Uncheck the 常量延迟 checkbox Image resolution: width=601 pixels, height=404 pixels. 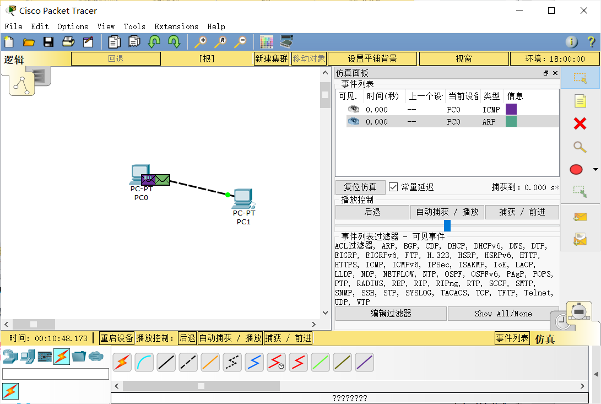393,187
